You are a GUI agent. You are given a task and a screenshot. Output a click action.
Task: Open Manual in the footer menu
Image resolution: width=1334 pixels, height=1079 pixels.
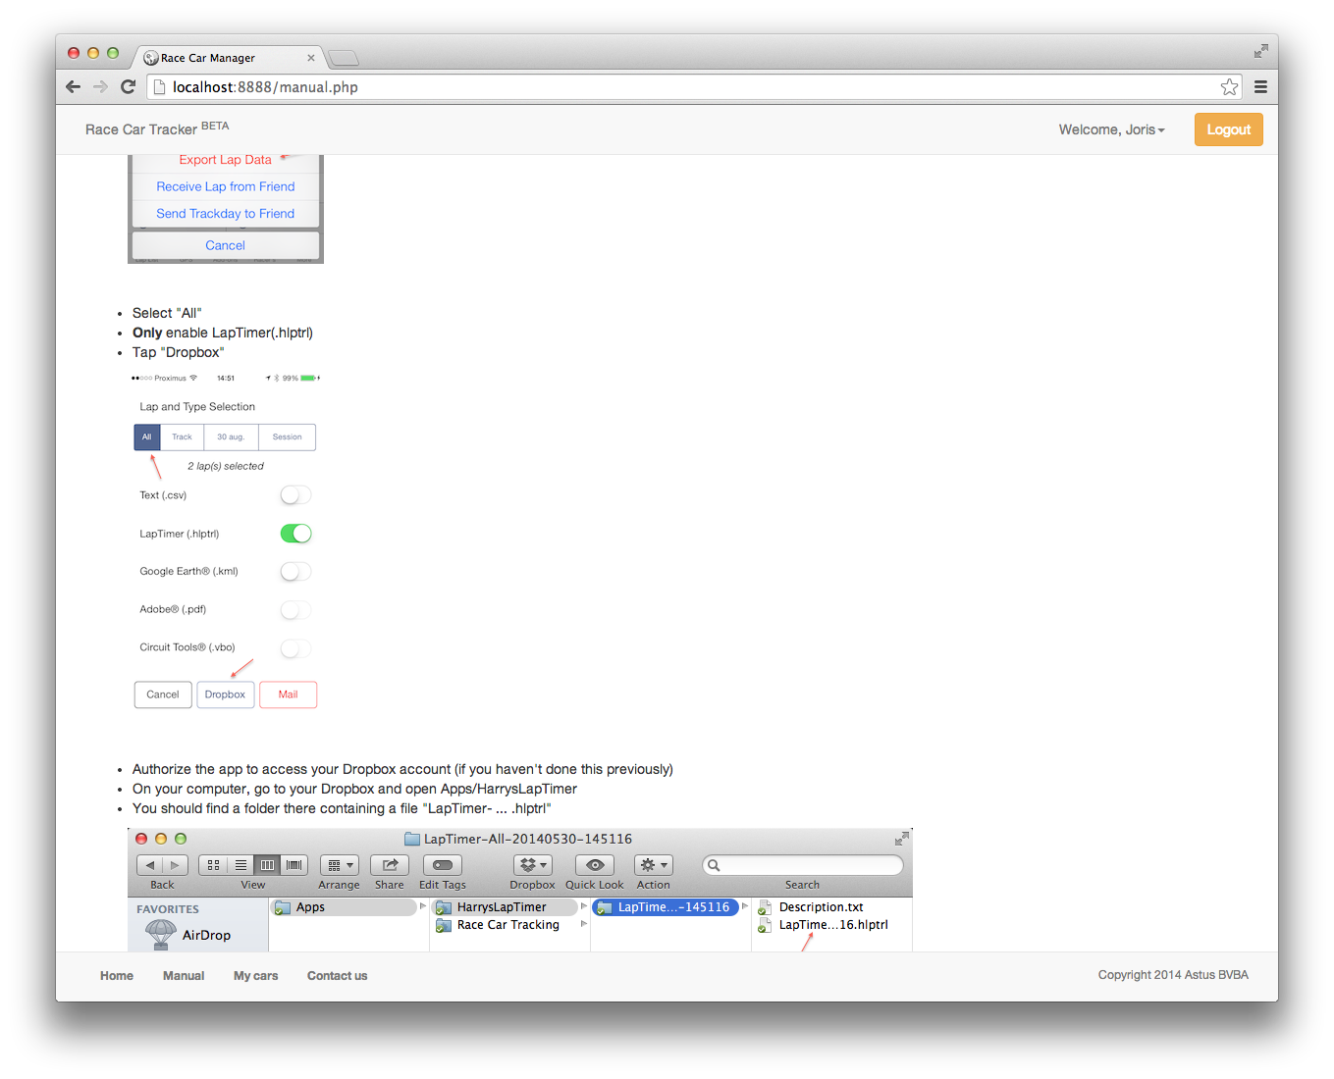[x=184, y=976]
